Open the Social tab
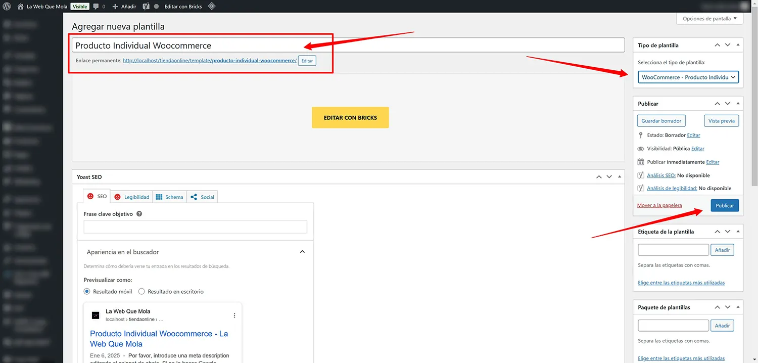 point(202,197)
